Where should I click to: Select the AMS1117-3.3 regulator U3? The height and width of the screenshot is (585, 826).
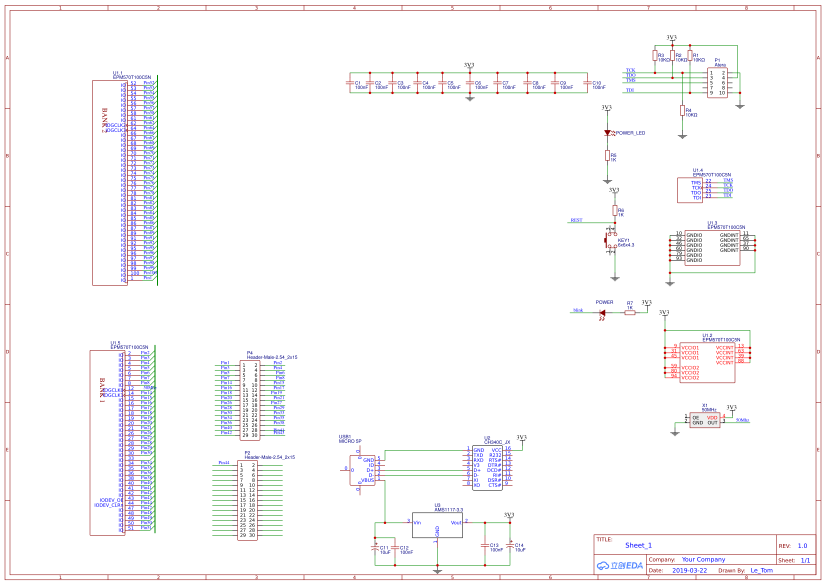437,525
